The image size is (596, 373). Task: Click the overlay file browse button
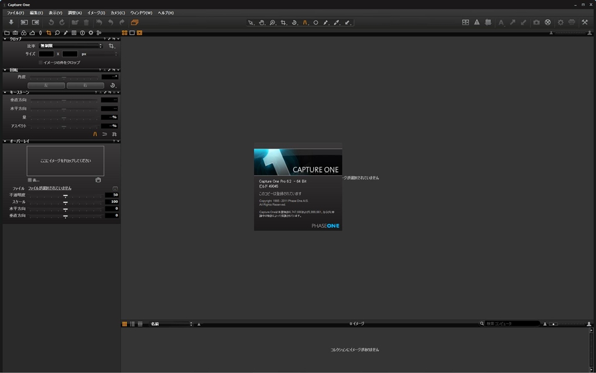(x=115, y=188)
